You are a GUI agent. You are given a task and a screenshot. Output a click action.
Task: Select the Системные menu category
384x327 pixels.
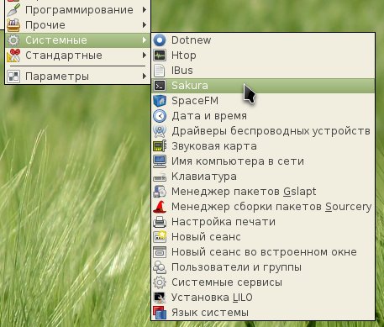pyautogui.click(x=77, y=40)
